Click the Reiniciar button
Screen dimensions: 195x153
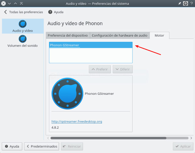(x=72, y=146)
